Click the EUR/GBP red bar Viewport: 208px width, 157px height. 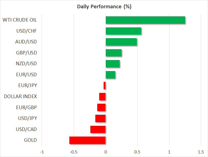[x=101, y=107]
